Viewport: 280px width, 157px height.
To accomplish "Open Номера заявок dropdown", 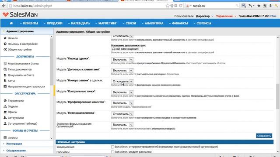I will point(122,82).
